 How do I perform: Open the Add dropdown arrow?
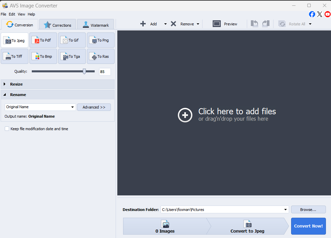pos(165,24)
